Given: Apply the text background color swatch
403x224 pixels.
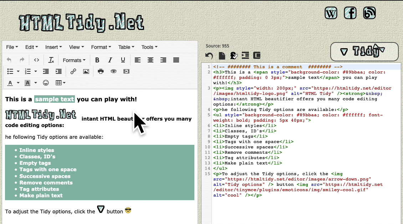Looking at the screenshot, I should [27, 83].
